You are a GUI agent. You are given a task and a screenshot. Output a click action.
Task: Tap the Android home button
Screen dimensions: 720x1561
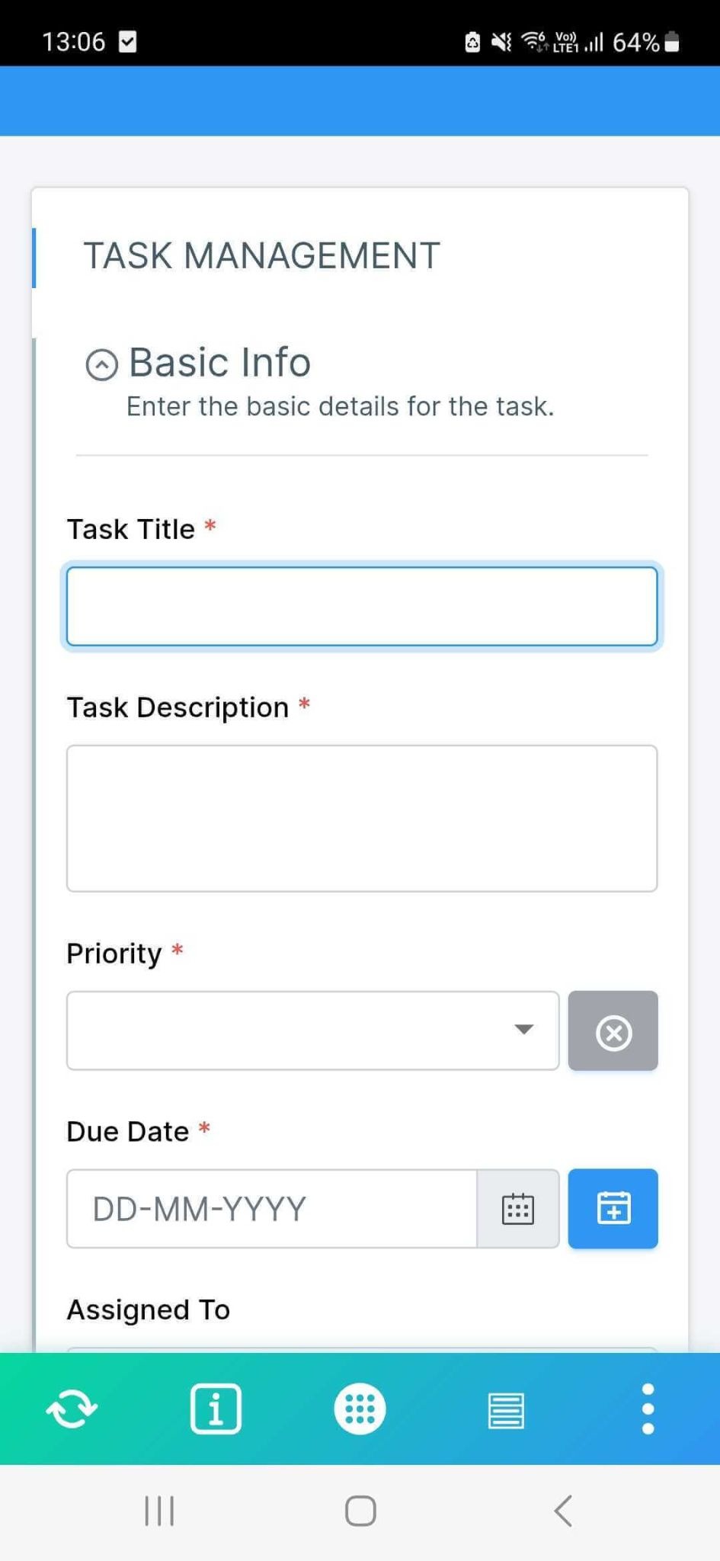[360, 1511]
